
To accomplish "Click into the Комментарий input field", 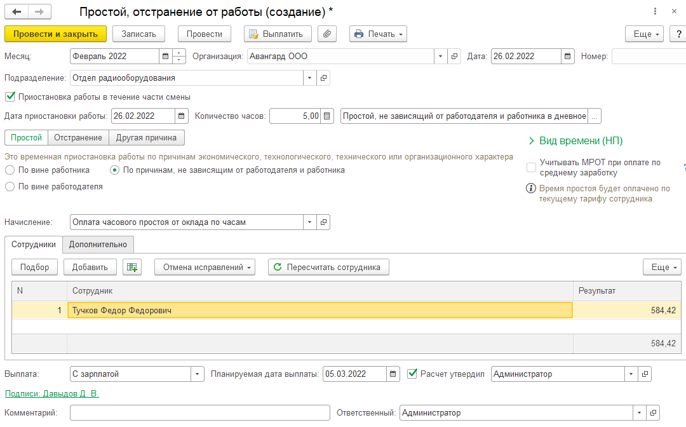I will 199,413.
